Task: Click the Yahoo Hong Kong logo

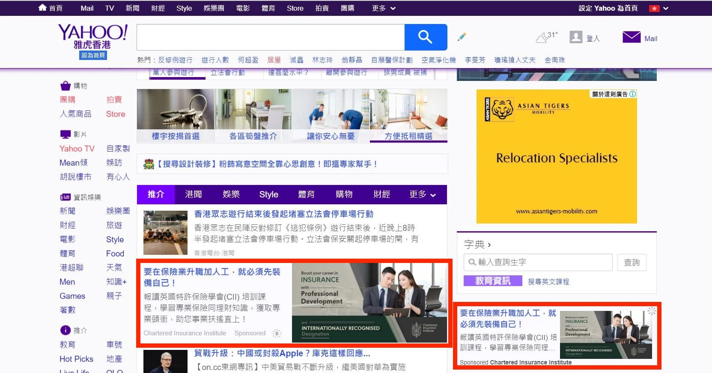Action: point(92,37)
